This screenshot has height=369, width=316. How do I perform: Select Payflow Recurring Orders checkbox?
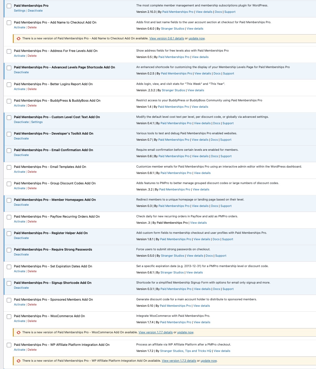click(9, 217)
